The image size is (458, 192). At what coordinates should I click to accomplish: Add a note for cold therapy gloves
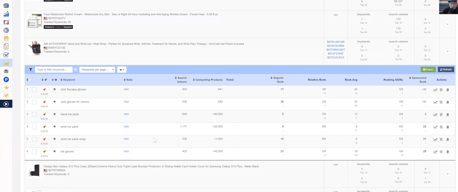(x=126, y=89)
